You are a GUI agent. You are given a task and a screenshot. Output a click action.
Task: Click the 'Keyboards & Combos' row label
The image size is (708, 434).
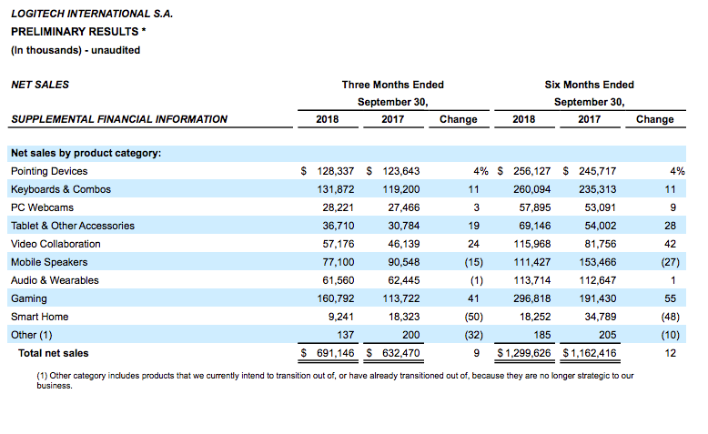coord(61,189)
